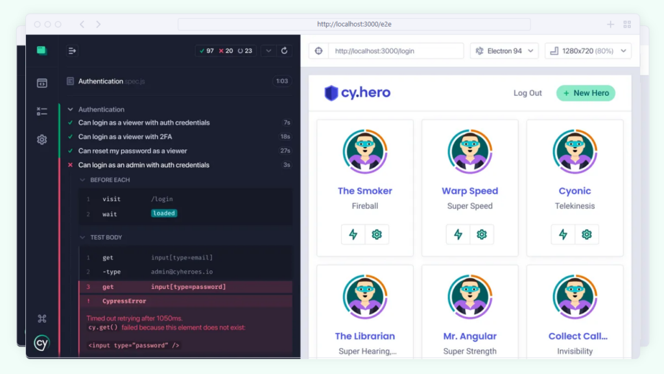Open a new browser tab with plus
This screenshot has height=374, width=664.
pos(610,25)
